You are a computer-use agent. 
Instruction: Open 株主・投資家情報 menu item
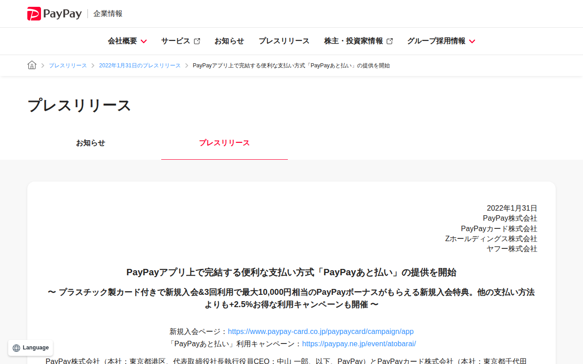[x=358, y=41]
